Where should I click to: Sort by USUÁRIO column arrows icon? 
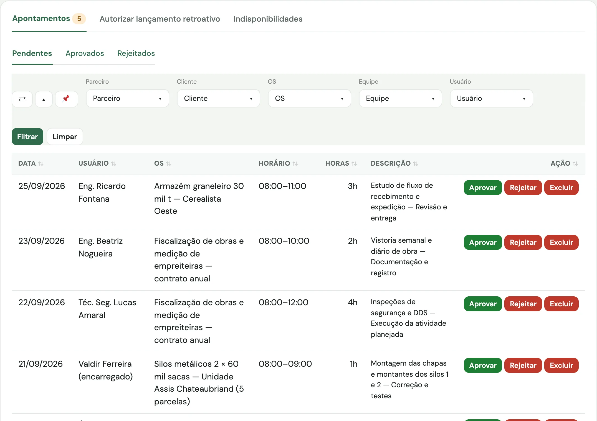[x=114, y=164]
